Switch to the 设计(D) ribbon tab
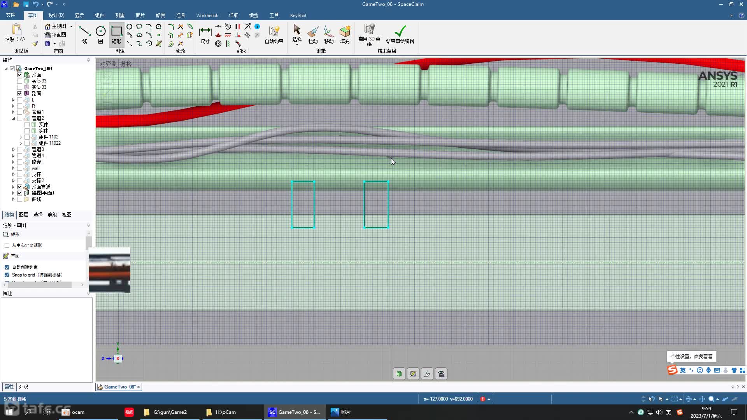This screenshot has width=747, height=420. pos(56,15)
